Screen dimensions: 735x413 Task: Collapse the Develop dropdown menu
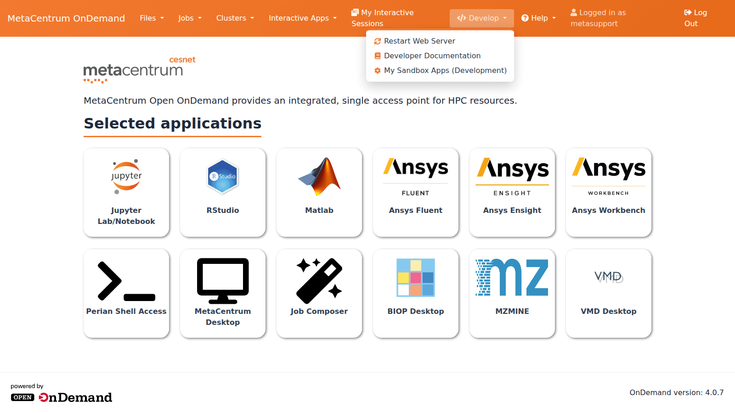coord(482,18)
